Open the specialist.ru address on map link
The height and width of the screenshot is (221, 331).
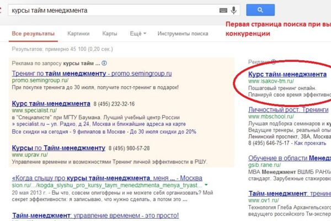(x=99, y=124)
